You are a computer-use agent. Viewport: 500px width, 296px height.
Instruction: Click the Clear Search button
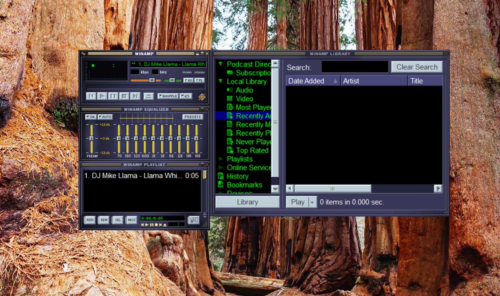pyautogui.click(x=417, y=67)
